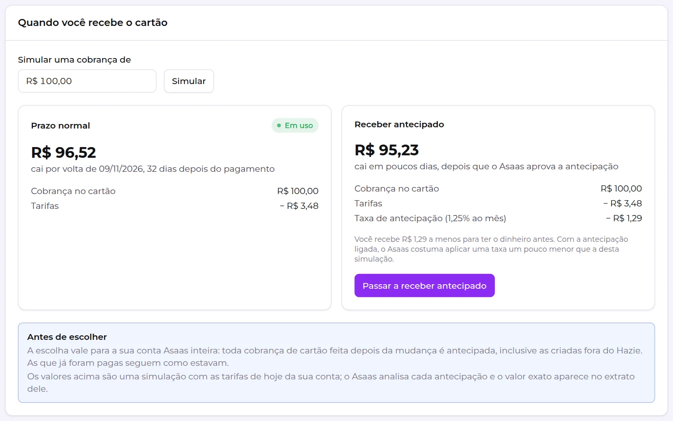Click the label Simular uma cobrança de
Screen dimensions: 673x421
pyautogui.click(x=74, y=60)
